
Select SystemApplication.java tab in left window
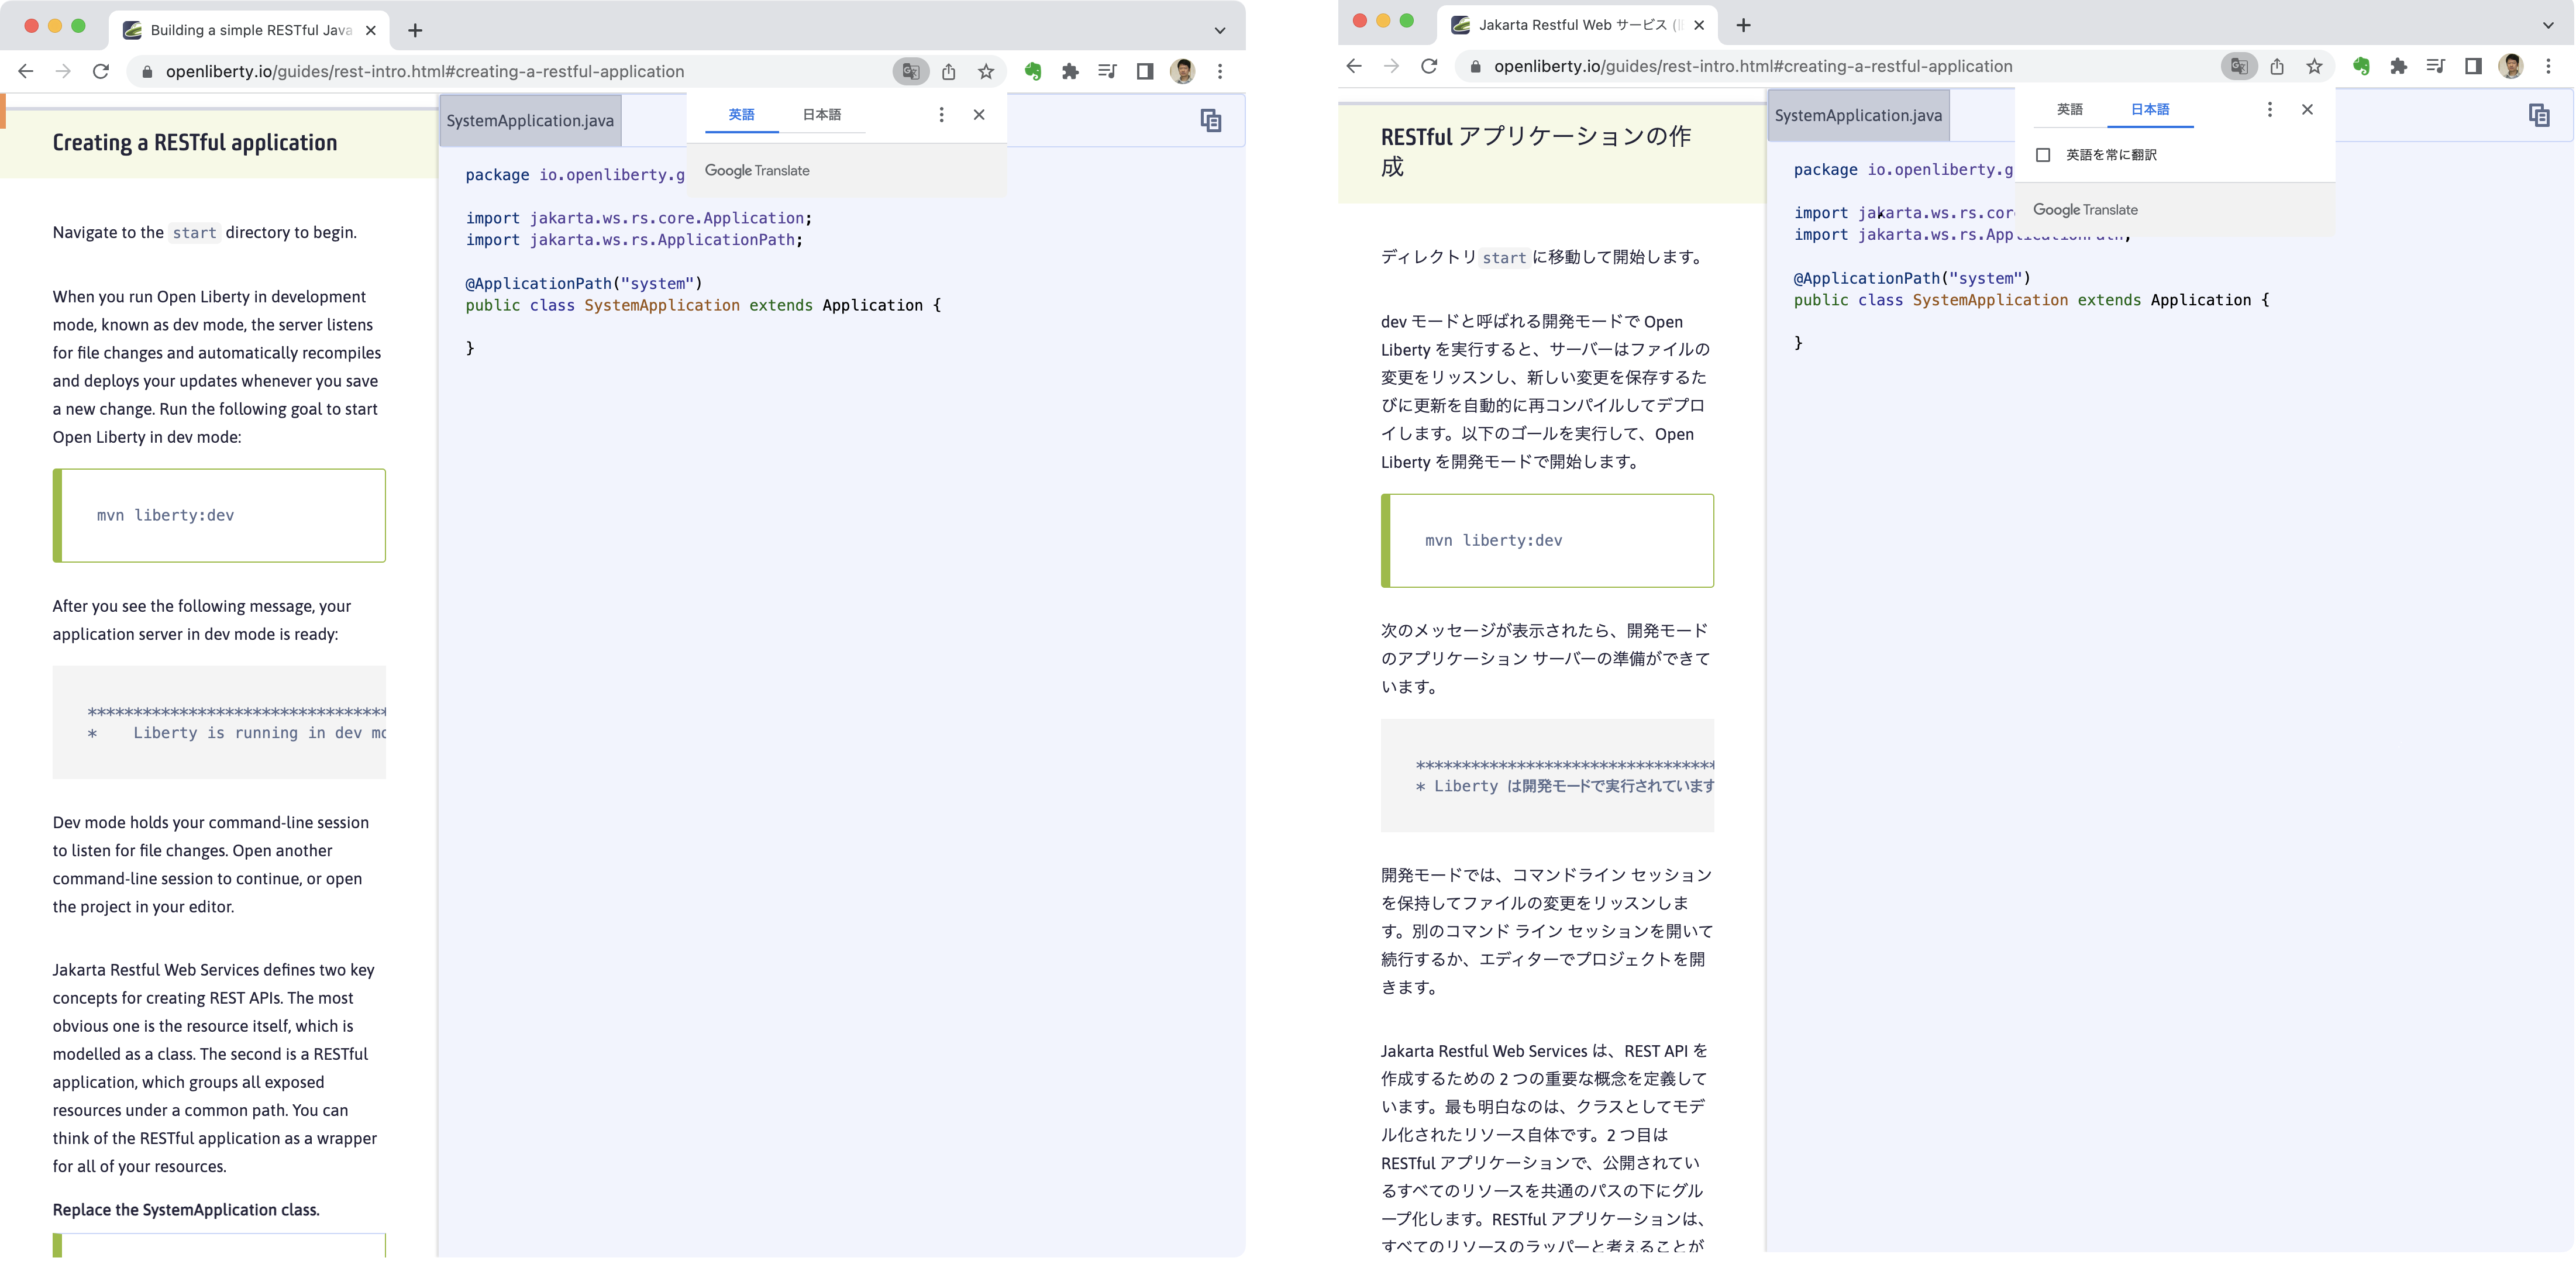click(x=530, y=121)
